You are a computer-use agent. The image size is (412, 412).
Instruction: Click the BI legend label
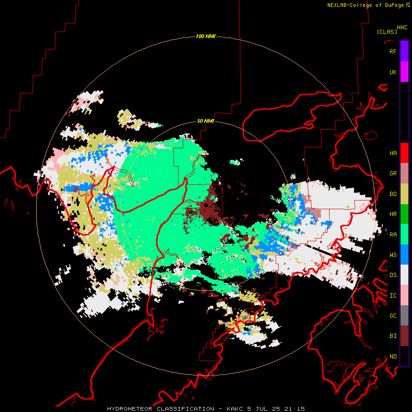(x=393, y=336)
